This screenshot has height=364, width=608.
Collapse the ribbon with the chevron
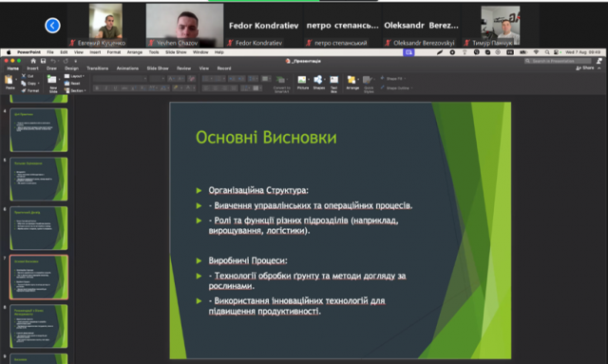tap(599, 68)
